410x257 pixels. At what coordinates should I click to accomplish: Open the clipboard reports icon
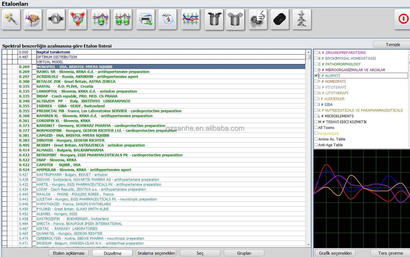tap(167, 19)
